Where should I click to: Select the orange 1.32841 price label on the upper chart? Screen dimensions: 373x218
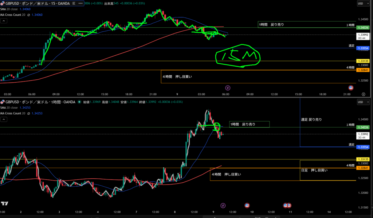tap(363, 70)
